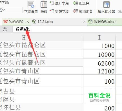
Task: Click Group Selection (组选择)
Action: 81,3
